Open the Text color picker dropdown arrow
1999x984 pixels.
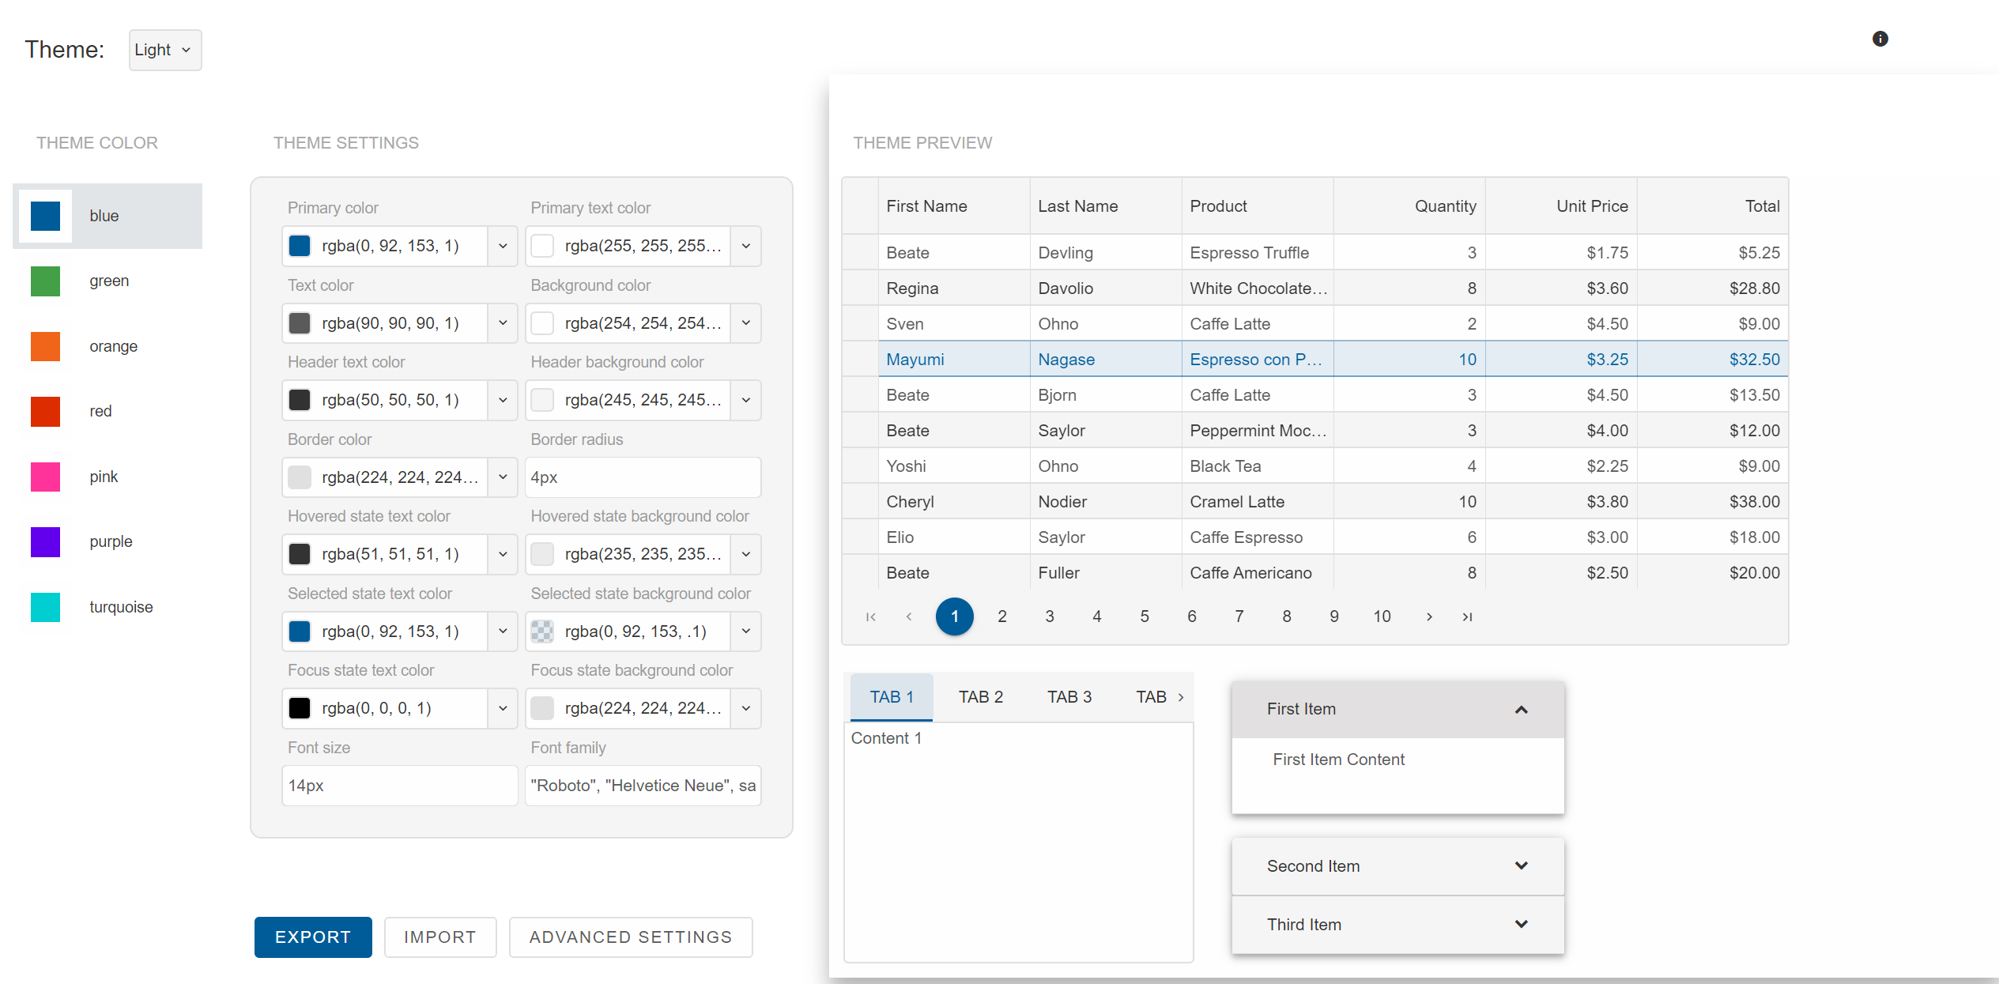(503, 323)
